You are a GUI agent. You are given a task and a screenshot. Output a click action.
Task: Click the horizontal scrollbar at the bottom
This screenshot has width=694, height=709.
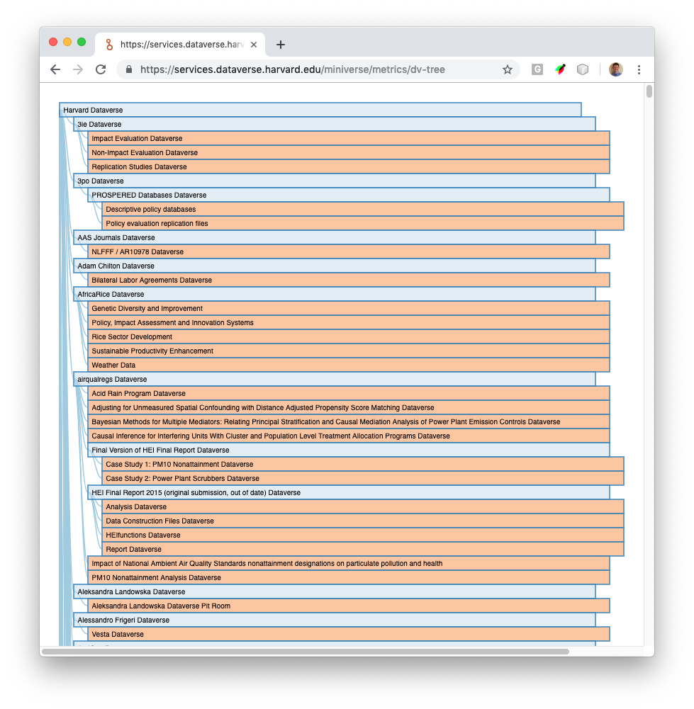click(305, 652)
